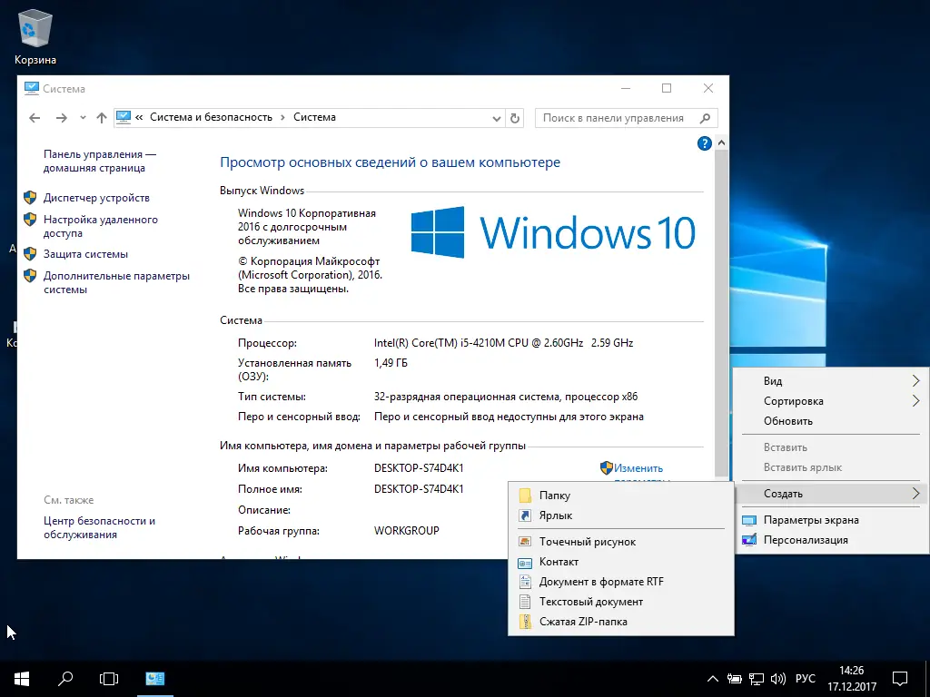
Task: Expand breadcrumb chevron before 'Система и безопасность'
Action: (x=139, y=117)
